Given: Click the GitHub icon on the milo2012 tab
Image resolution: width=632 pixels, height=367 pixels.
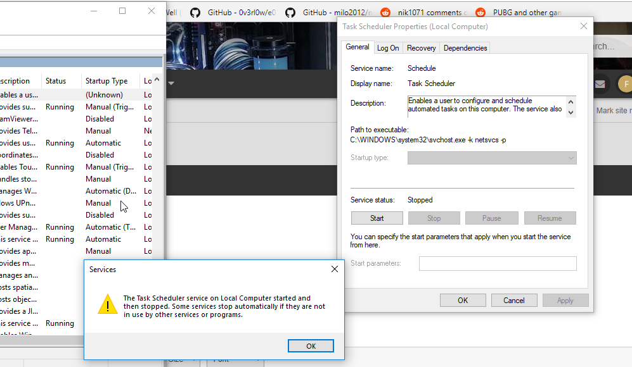Looking at the screenshot, I should (x=290, y=12).
